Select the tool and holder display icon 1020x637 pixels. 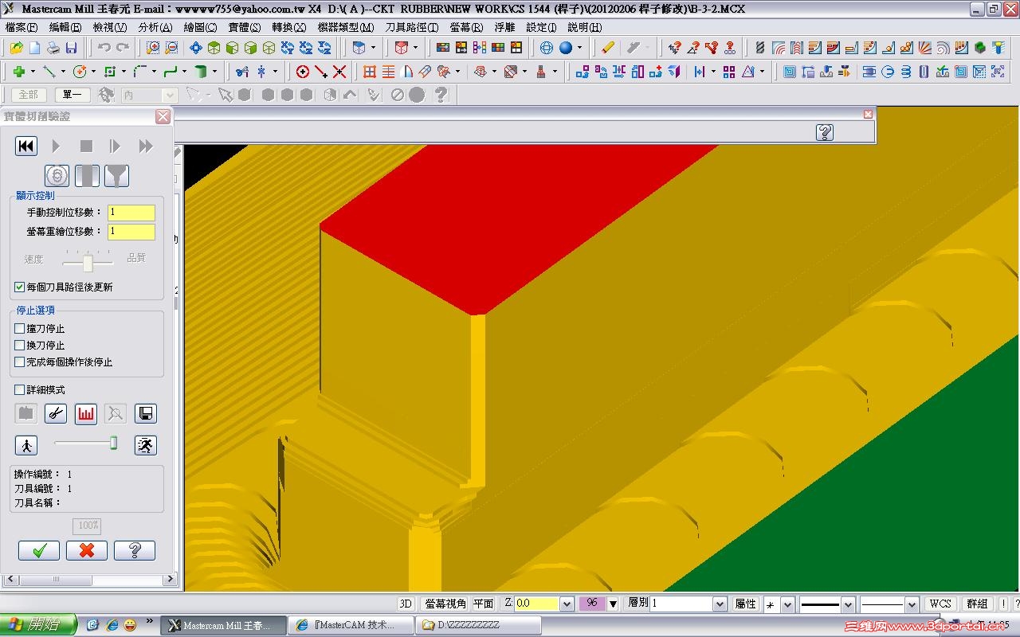(116, 175)
